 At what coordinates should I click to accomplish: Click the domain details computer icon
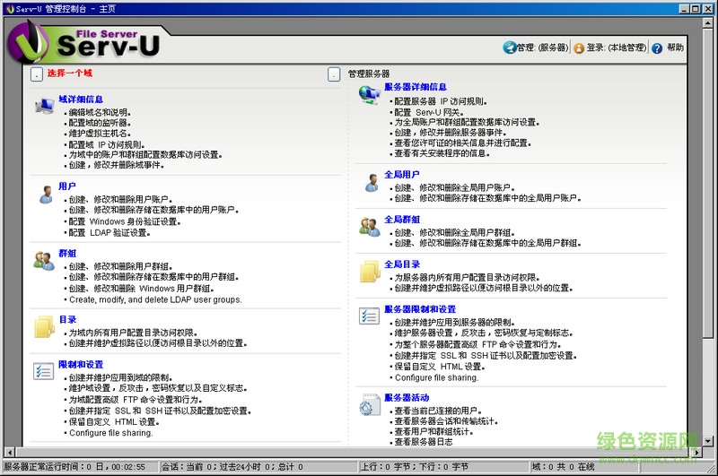click(x=44, y=108)
